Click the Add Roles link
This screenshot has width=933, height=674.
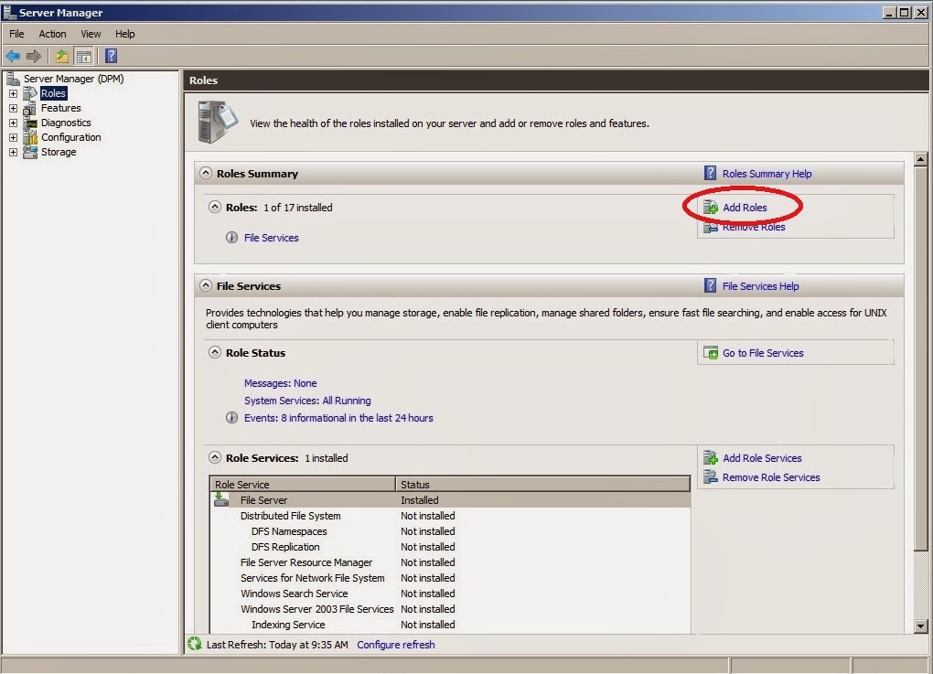[x=745, y=208]
